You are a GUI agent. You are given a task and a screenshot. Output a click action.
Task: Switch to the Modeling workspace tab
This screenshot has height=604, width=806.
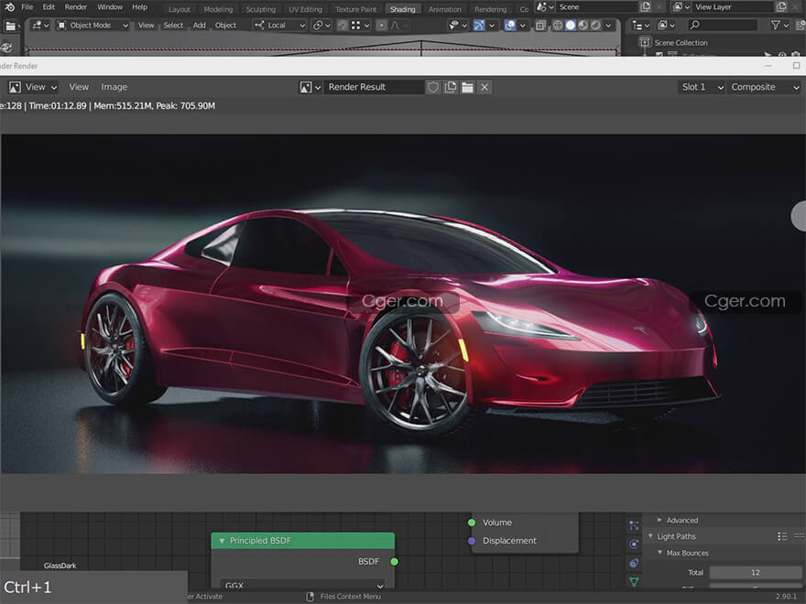coord(219,9)
